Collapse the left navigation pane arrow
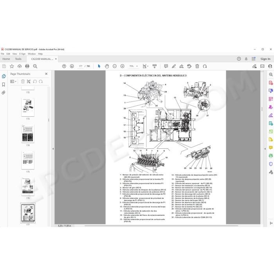Viewport: 274px width, 274px height. pos(53,149)
